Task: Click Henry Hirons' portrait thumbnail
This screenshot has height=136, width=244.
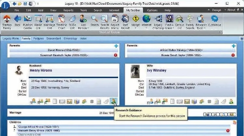Action: pyautogui.click(x=19, y=70)
